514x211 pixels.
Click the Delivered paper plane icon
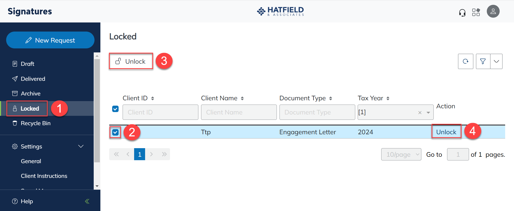pos(15,79)
